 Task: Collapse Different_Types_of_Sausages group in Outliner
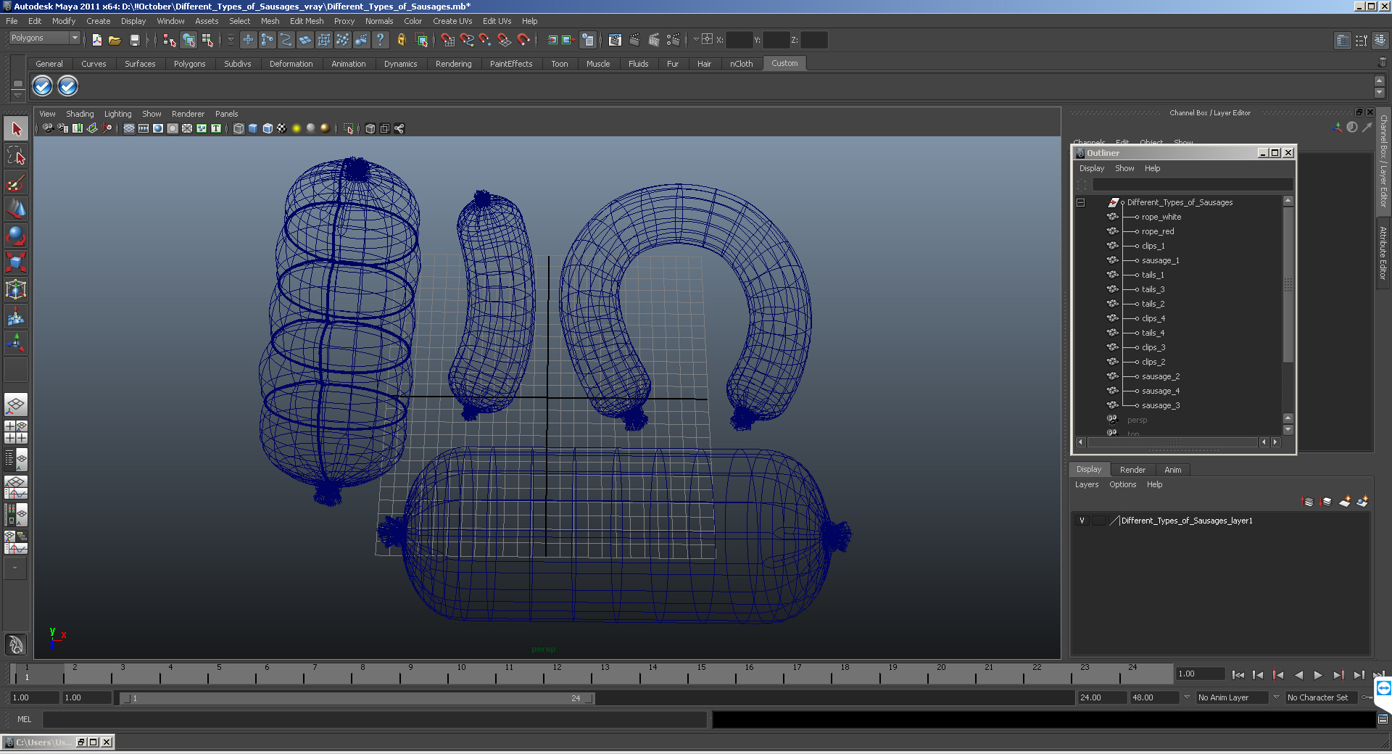(1080, 202)
